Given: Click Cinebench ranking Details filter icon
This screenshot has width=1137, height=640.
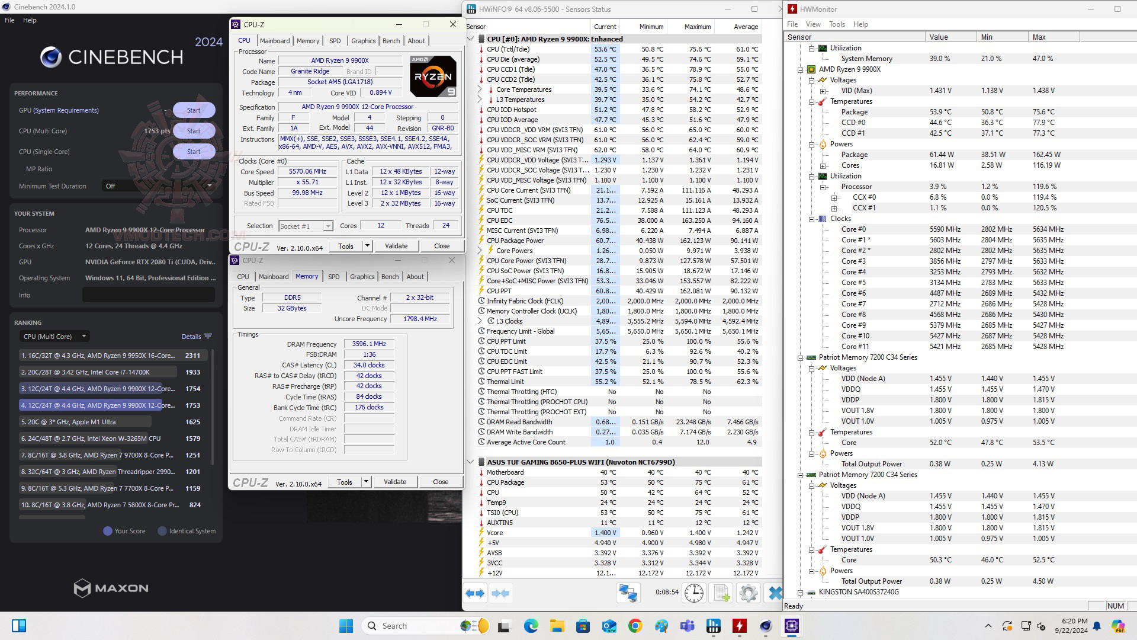Looking at the screenshot, I should [x=208, y=336].
